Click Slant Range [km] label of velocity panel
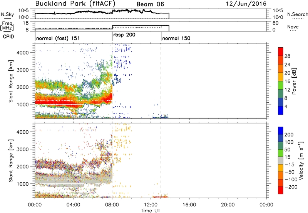 [11, 161]
